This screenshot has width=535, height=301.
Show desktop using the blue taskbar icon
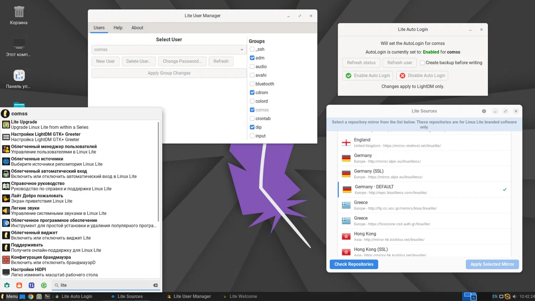point(22,296)
